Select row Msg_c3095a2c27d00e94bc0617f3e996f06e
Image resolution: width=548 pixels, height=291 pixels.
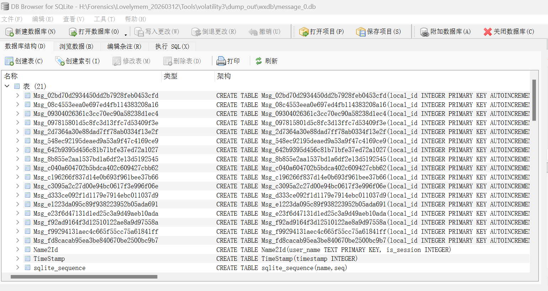click(x=266, y=186)
